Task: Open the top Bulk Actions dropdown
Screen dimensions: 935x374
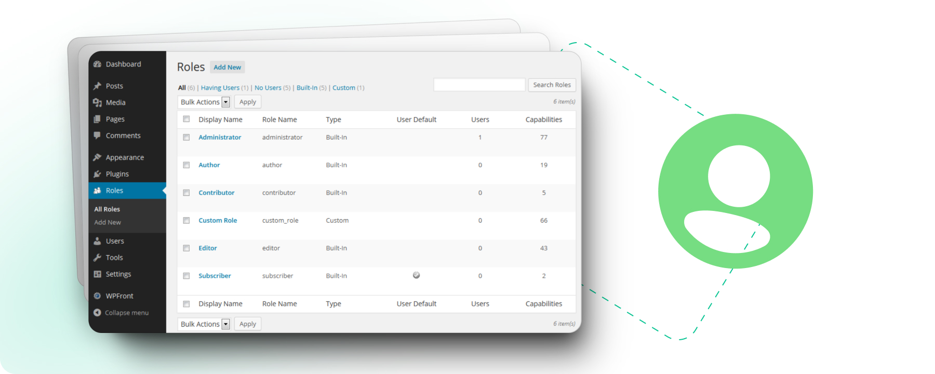Action: (204, 102)
